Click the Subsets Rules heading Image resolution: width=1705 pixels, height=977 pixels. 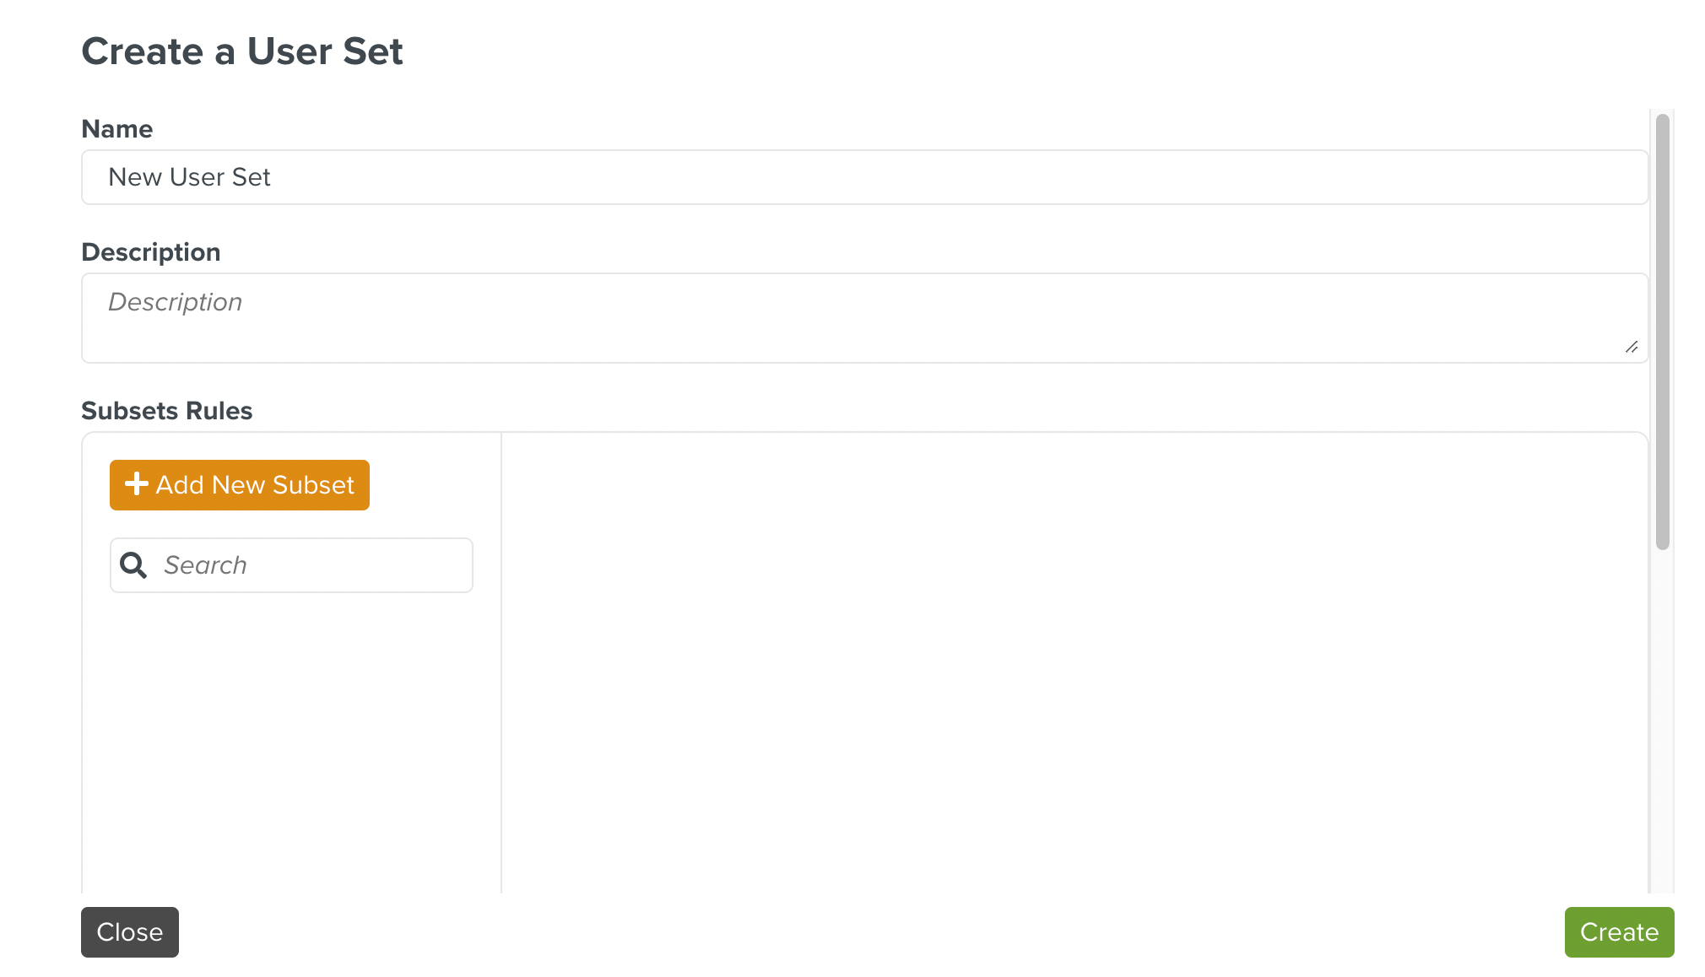(166, 411)
